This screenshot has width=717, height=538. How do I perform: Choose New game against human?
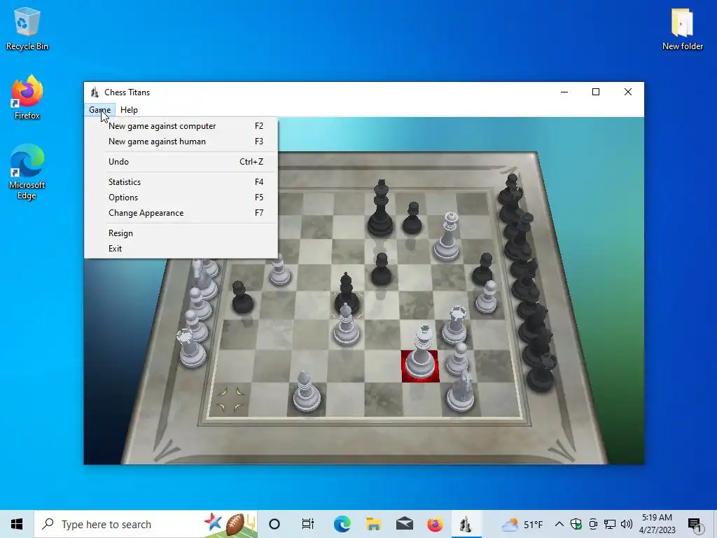181,142
